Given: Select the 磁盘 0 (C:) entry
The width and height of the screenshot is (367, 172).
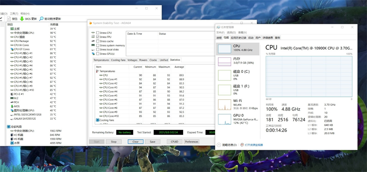Looking at the screenshot, I should click(x=238, y=75).
